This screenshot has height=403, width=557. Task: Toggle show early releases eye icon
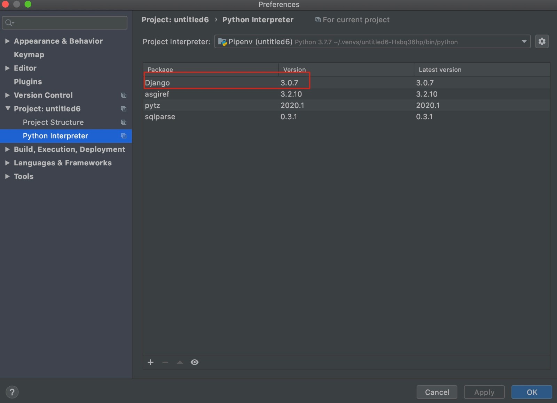click(x=195, y=362)
